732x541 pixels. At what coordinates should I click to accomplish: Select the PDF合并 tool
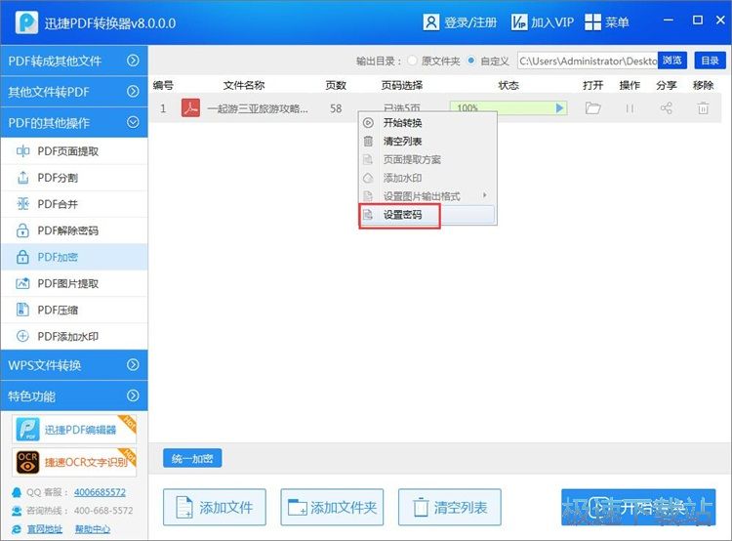(x=74, y=204)
